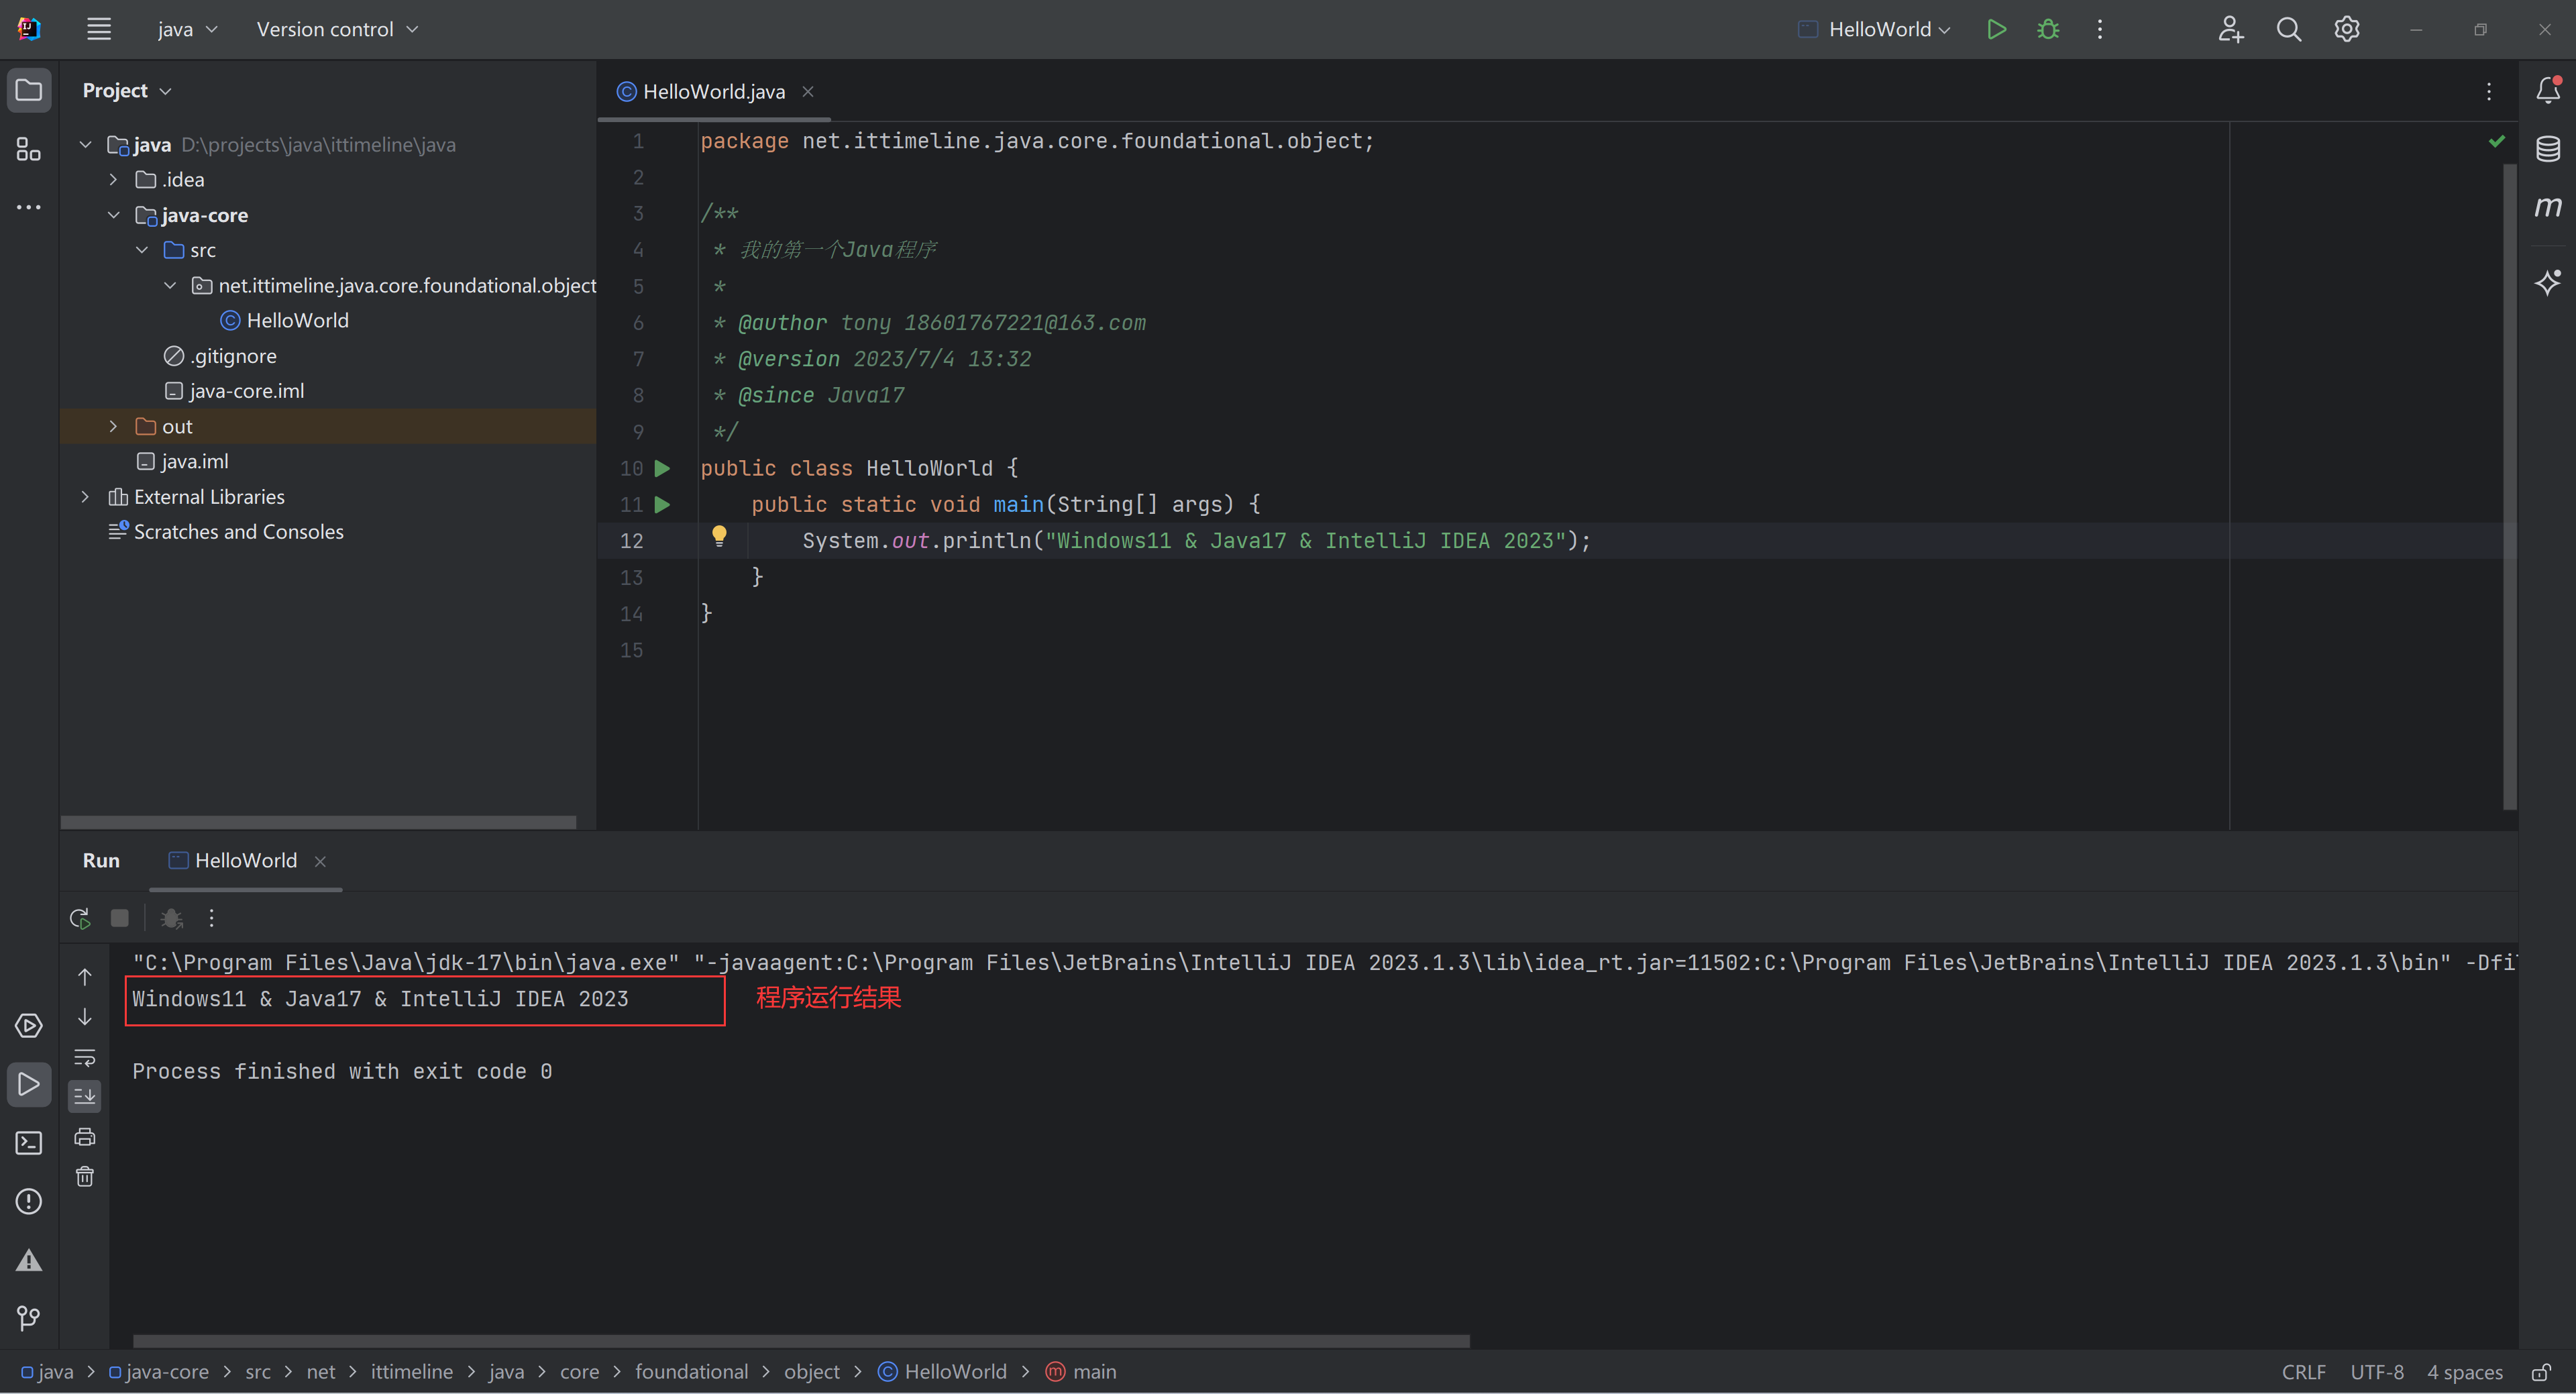The image size is (2576, 1394).
Task: Change file encoding UTF-8
Action: point(2376,1372)
